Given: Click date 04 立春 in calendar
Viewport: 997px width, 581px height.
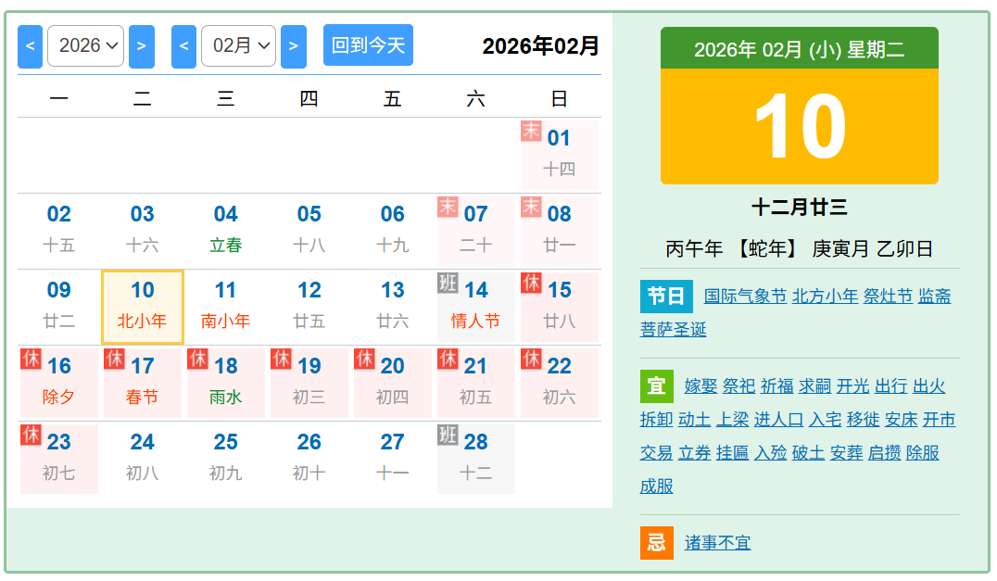Looking at the screenshot, I should 226,230.
